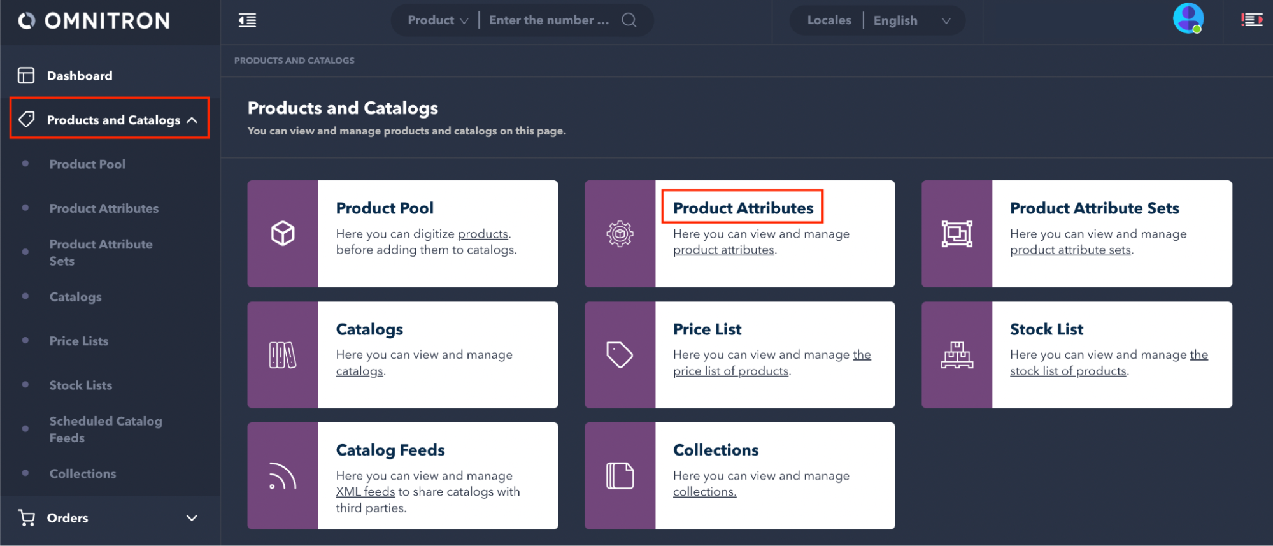Click the search magnifier icon
This screenshot has height=546, width=1273.
click(629, 20)
